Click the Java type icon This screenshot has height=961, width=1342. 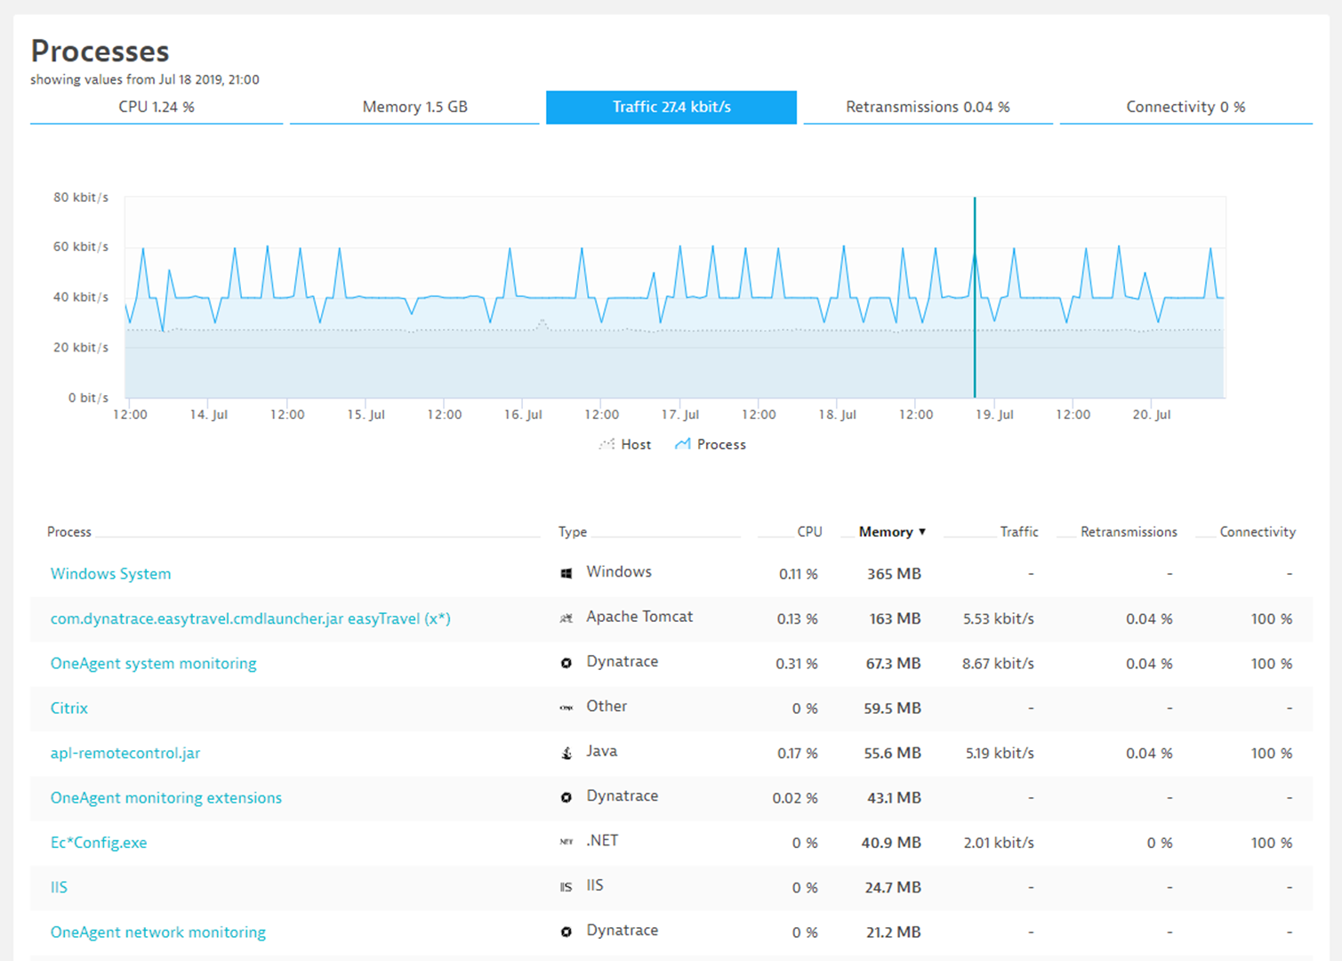coord(567,753)
